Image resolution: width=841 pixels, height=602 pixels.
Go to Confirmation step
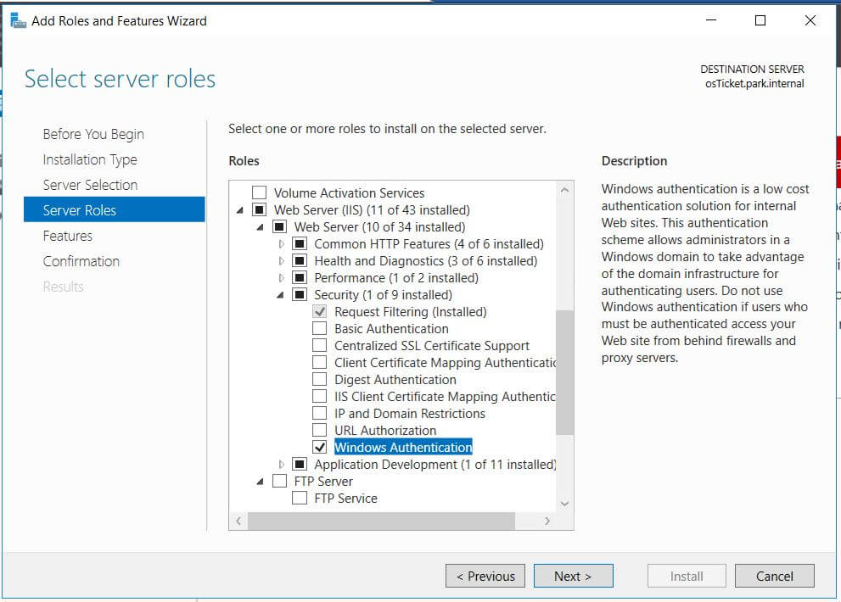(x=81, y=261)
